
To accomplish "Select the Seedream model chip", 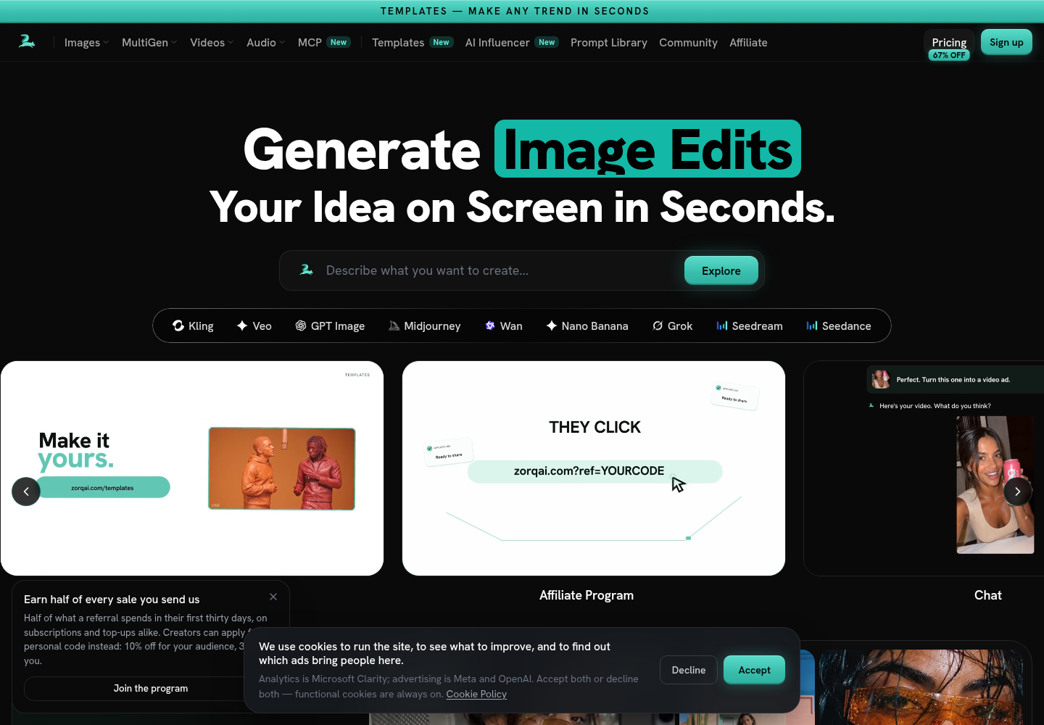I will point(750,326).
